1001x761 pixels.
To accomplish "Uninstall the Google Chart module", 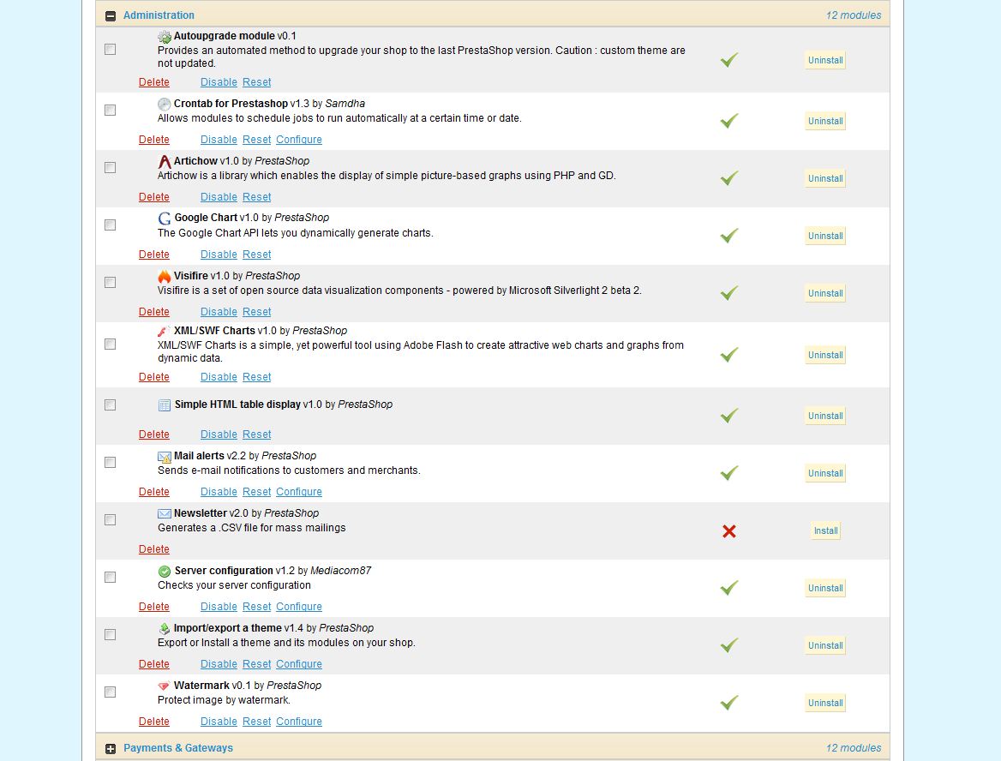I will pos(825,236).
